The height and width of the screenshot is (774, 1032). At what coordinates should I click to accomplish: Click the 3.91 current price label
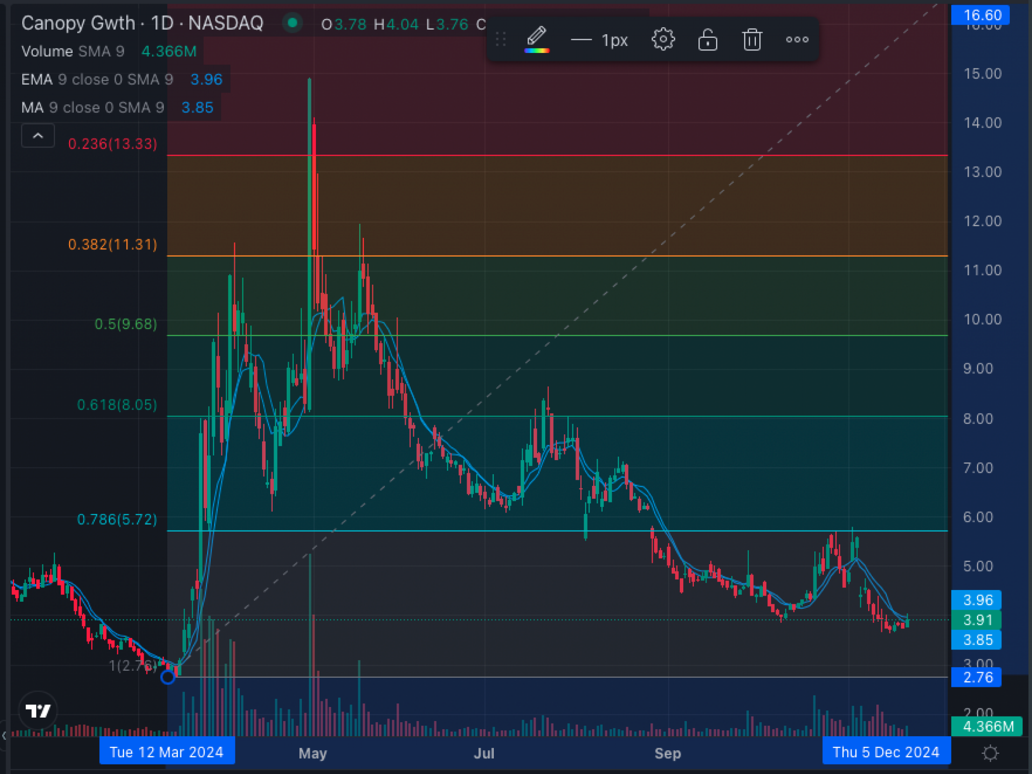pyautogui.click(x=976, y=620)
